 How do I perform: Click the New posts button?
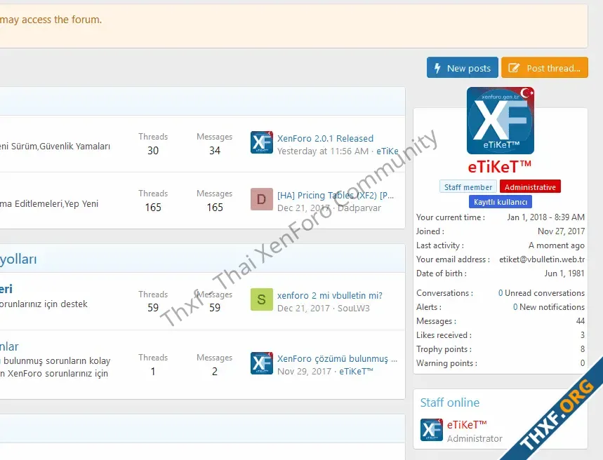tap(462, 68)
